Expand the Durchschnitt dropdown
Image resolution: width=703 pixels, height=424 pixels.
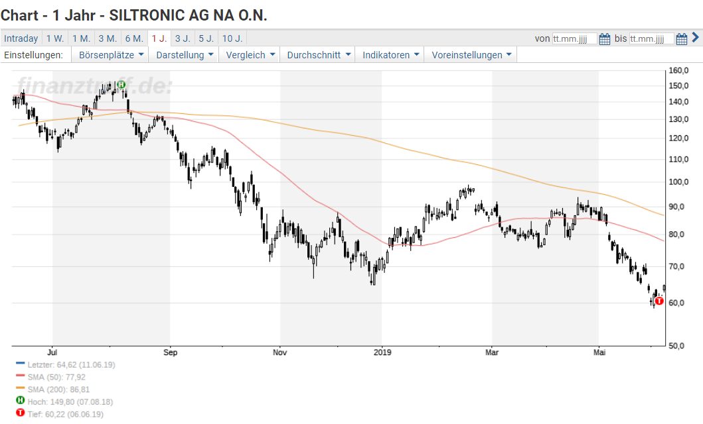(x=319, y=55)
